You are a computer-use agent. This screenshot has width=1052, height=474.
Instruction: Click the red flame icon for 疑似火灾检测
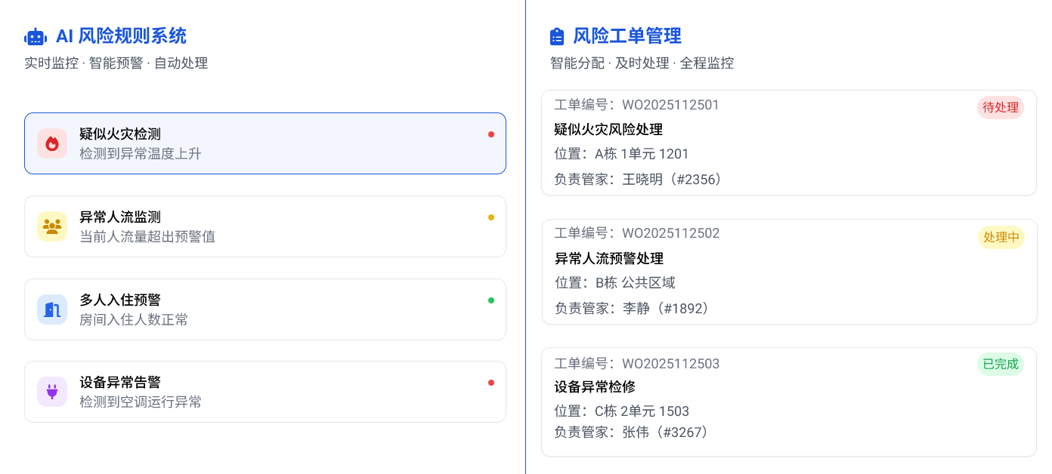click(x=52, y=143)
